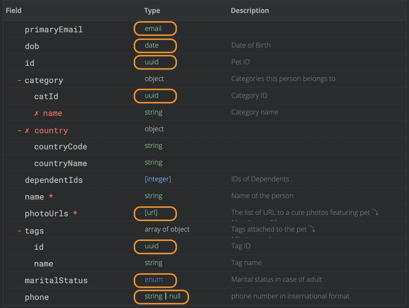The height and width of the screenshot is (308, 409).
Task: Click the X mark beside category name
Action: [36, 113]
